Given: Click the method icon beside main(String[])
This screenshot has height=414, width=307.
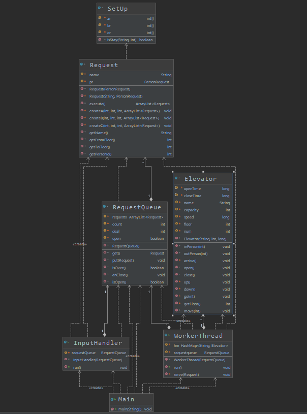Looking at the screenshot, I should [113, 409].
